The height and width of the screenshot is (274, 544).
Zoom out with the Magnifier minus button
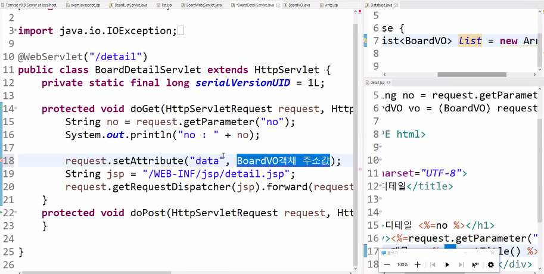click(x=387, y=264)
